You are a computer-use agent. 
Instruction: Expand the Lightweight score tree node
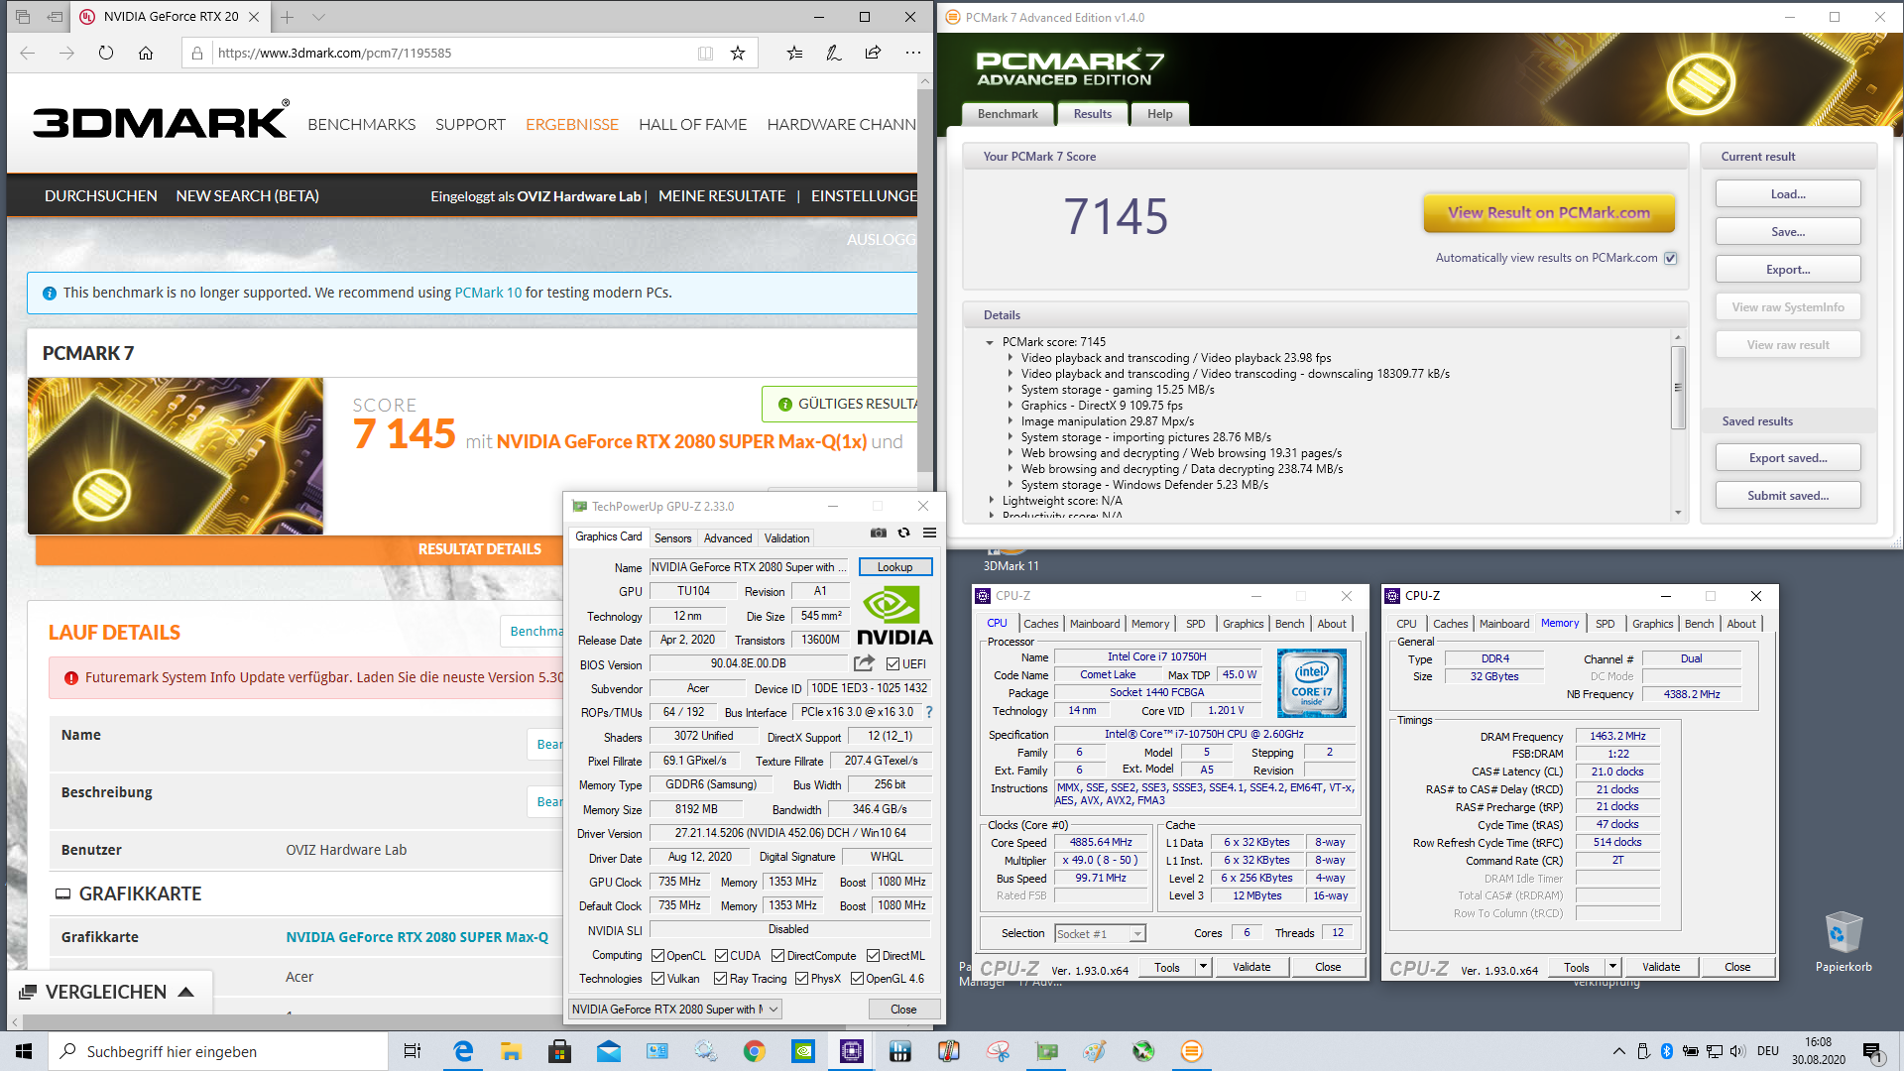pyautogui.click(x=990, y=501)
